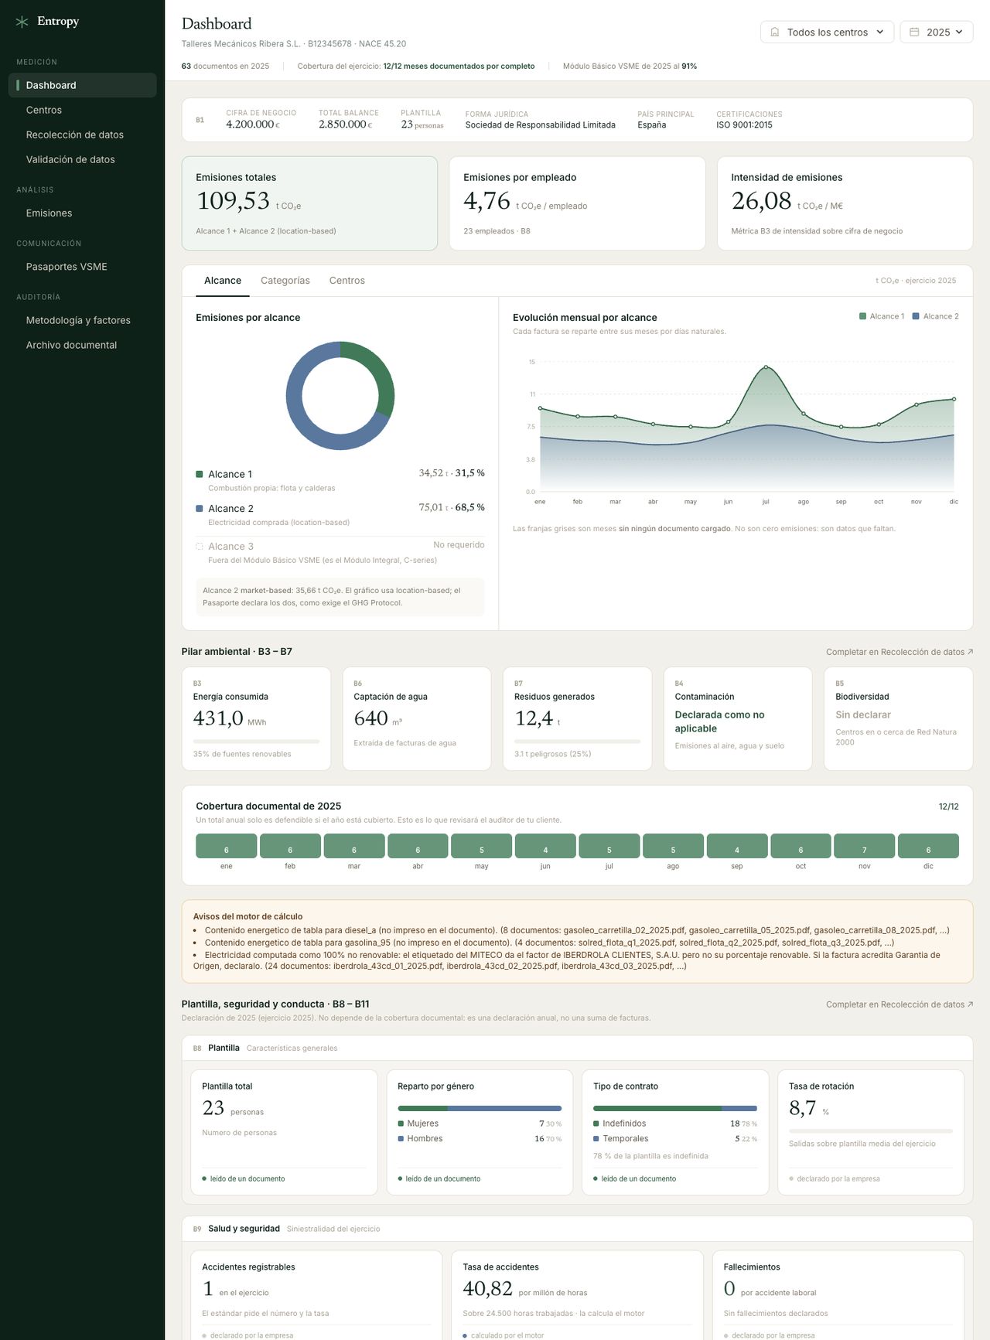The height and width of the screenshot is (1340, 990).
Task: Click Completar en Recolección de datos for Plantilla section
Action: (x=900, y=1004)
